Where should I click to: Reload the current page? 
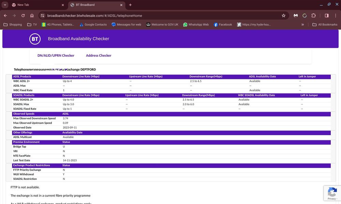pos(23,16)
